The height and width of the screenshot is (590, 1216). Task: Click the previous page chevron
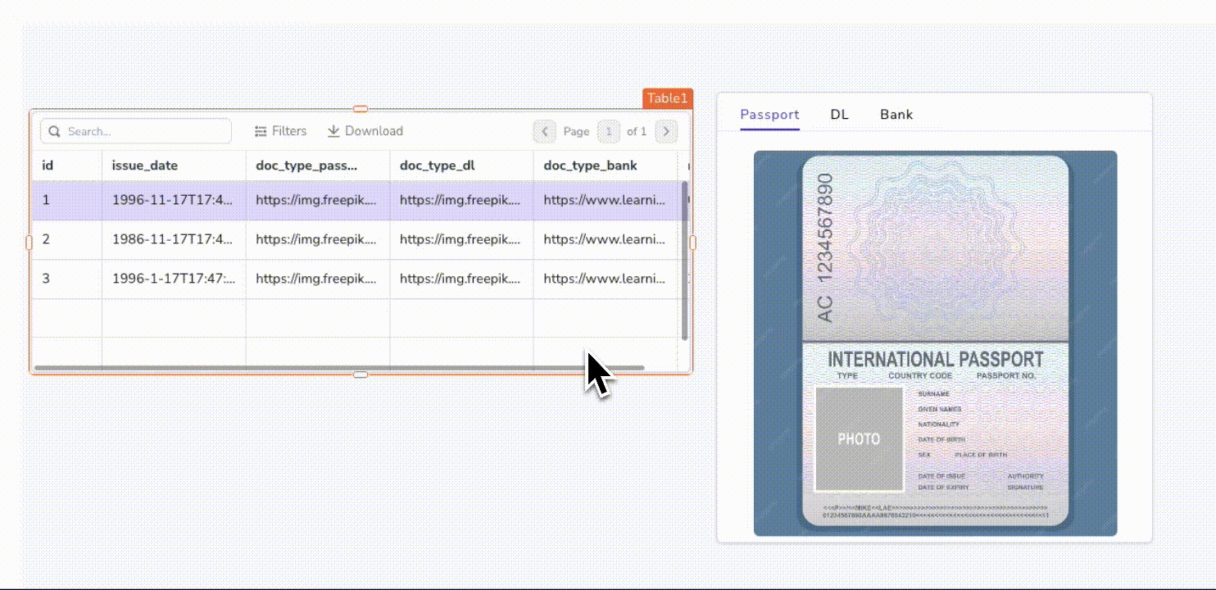[543, 131]
